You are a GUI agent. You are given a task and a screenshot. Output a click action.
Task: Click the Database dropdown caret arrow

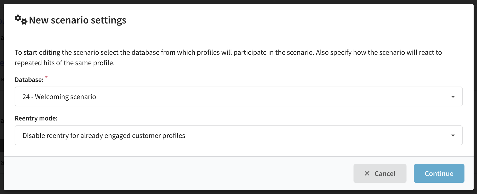point(453,97)
